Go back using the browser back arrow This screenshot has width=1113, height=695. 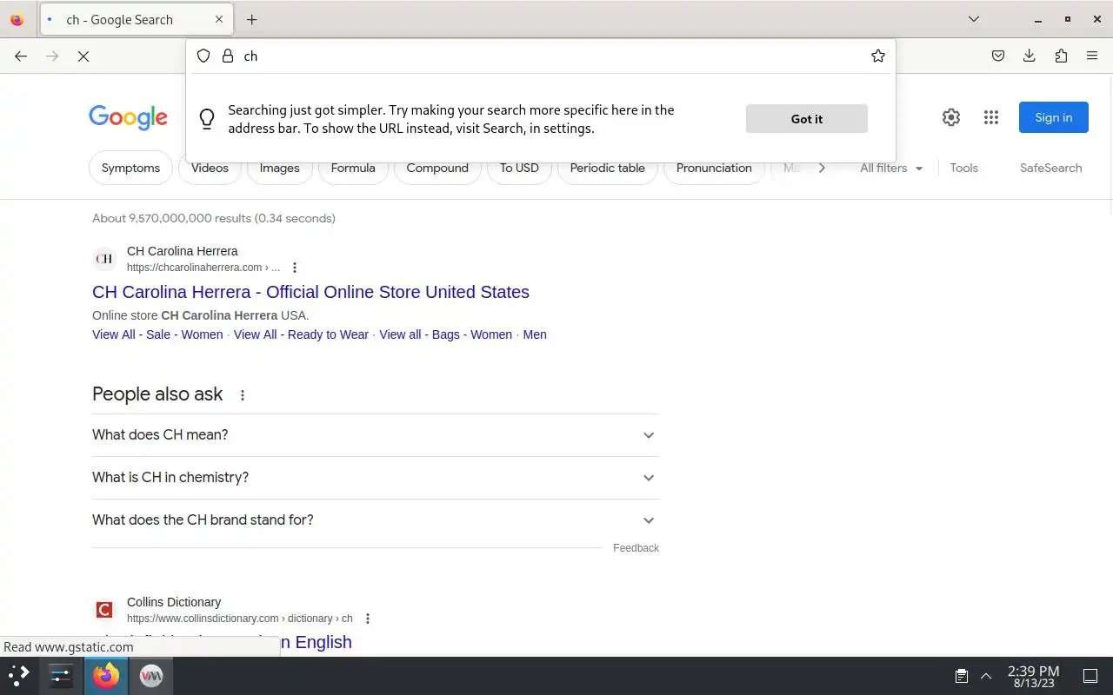[21, 56]
